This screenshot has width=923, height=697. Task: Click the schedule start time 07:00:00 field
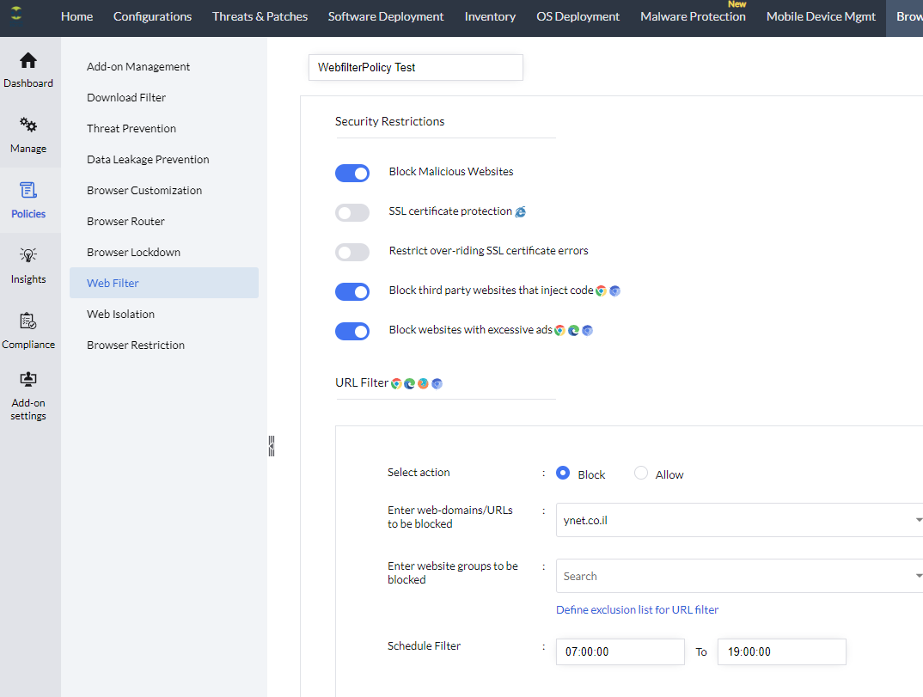620,651
